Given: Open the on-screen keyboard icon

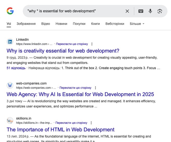Looking at the screenshot, I should [141, 11].
